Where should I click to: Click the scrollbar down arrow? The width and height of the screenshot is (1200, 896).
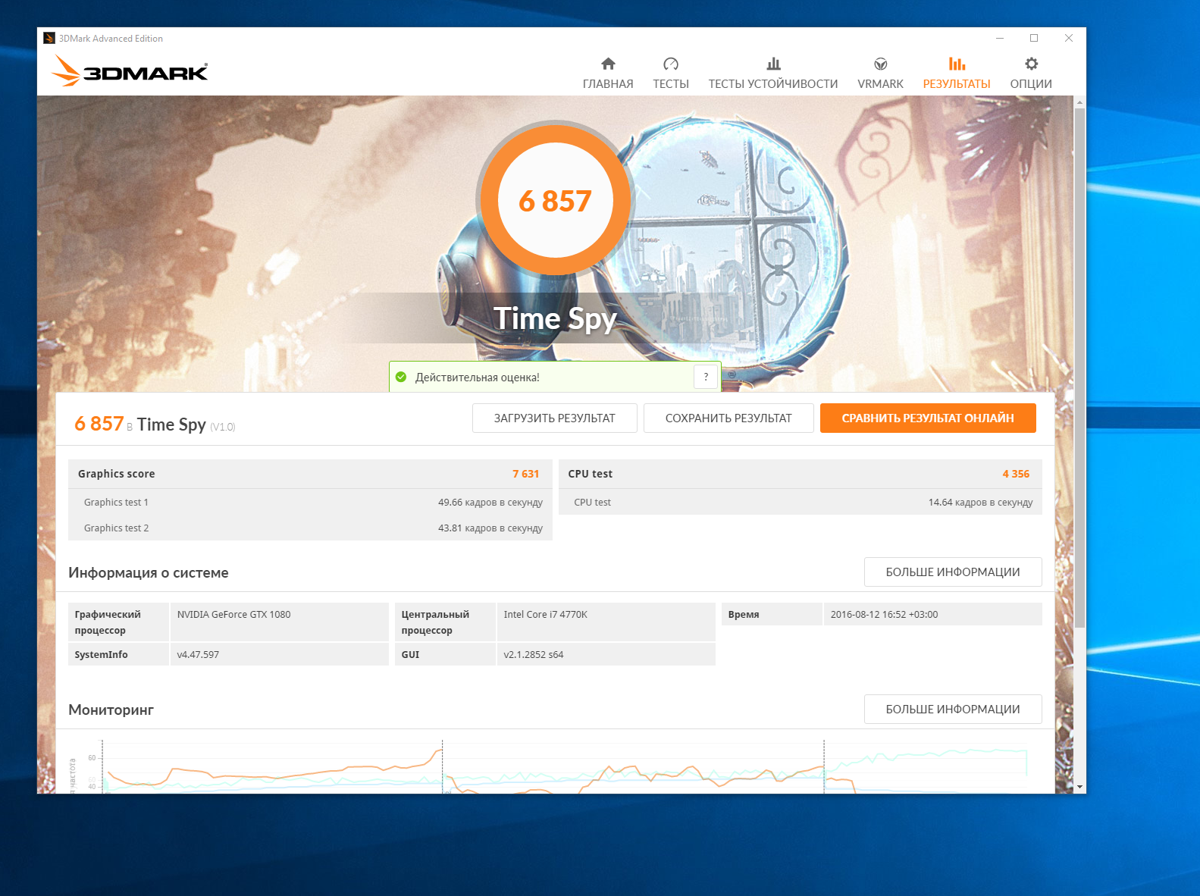[x=1079, y=788]
